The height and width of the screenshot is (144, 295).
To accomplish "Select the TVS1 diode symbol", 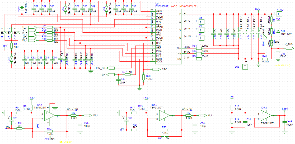I will pos(22,8).
